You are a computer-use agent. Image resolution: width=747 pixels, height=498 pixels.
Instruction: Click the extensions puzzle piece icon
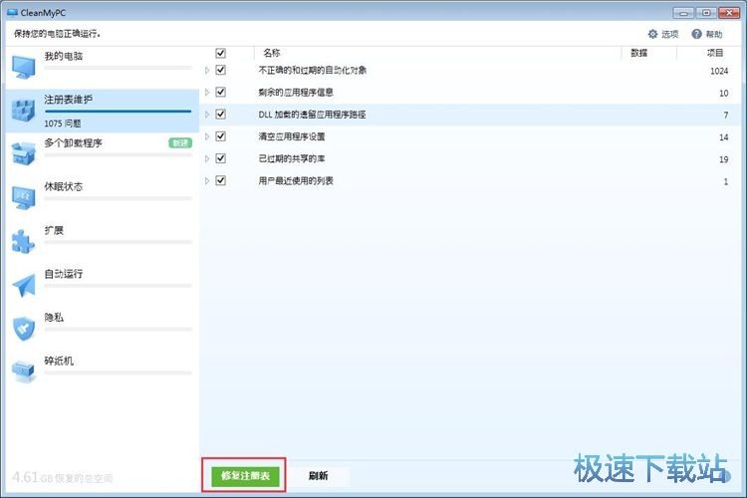(23, 241)
